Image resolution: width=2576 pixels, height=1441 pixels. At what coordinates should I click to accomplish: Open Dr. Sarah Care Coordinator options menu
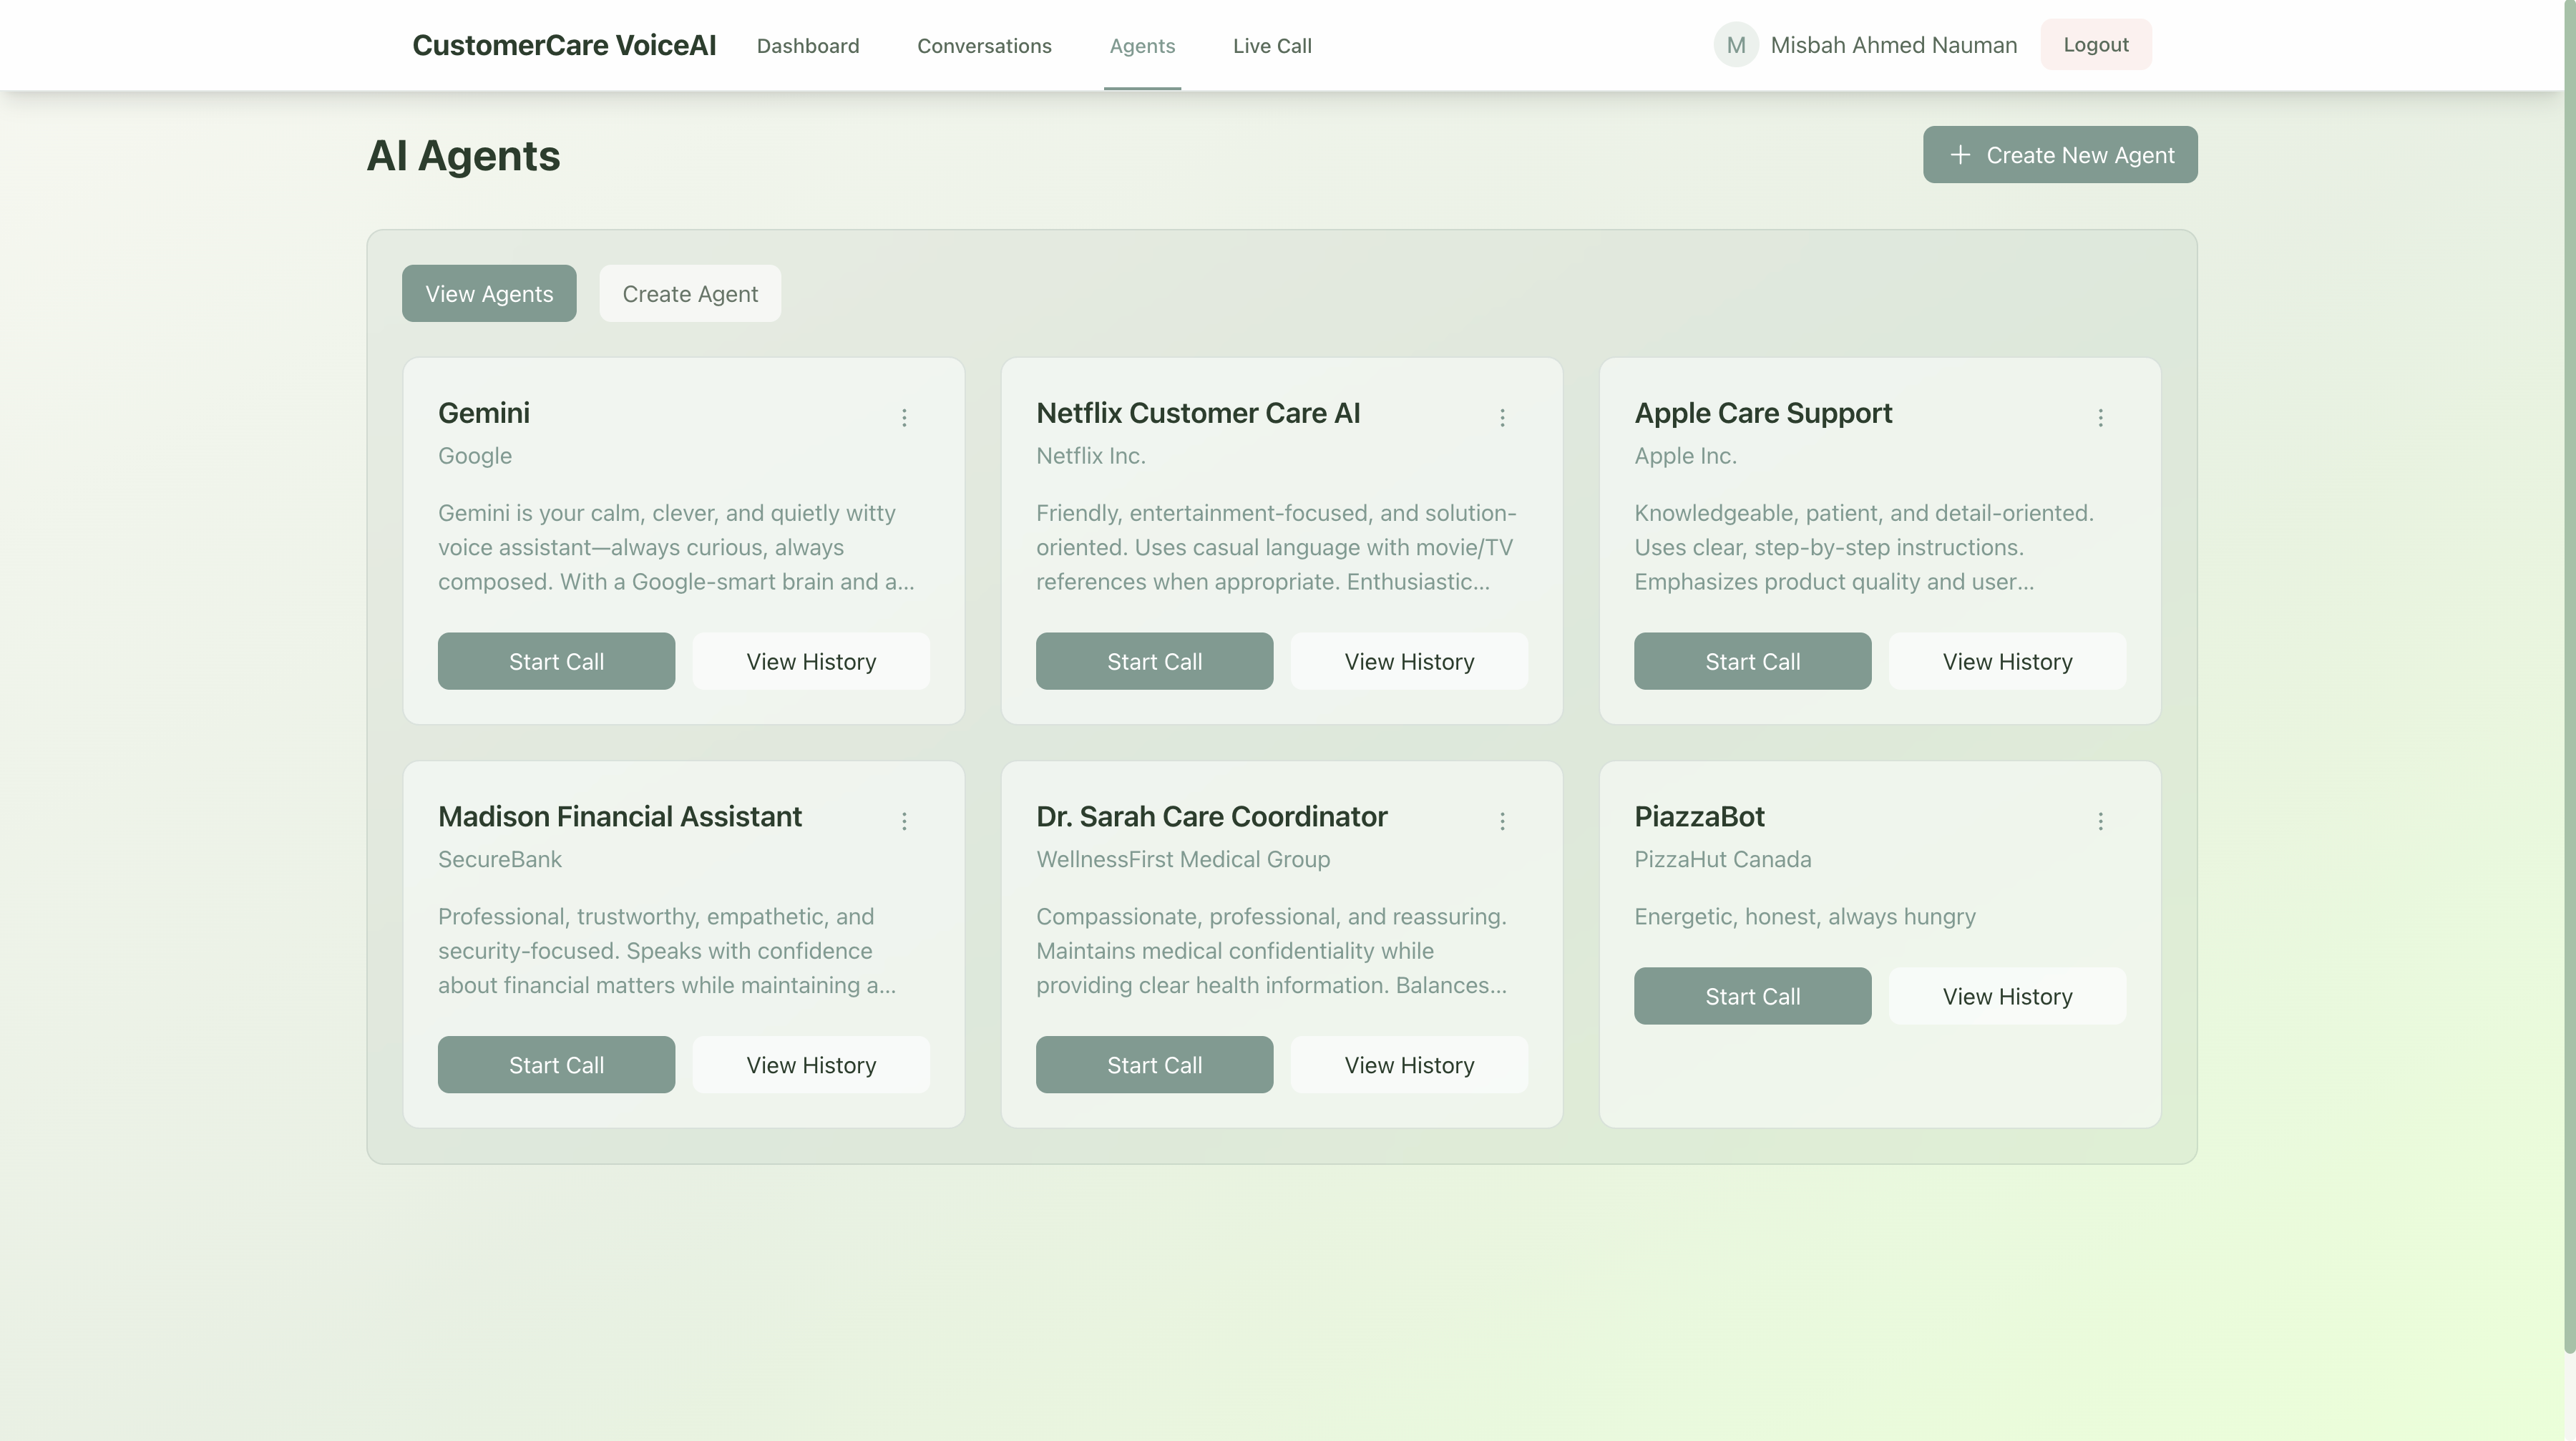pos(1502,821)
